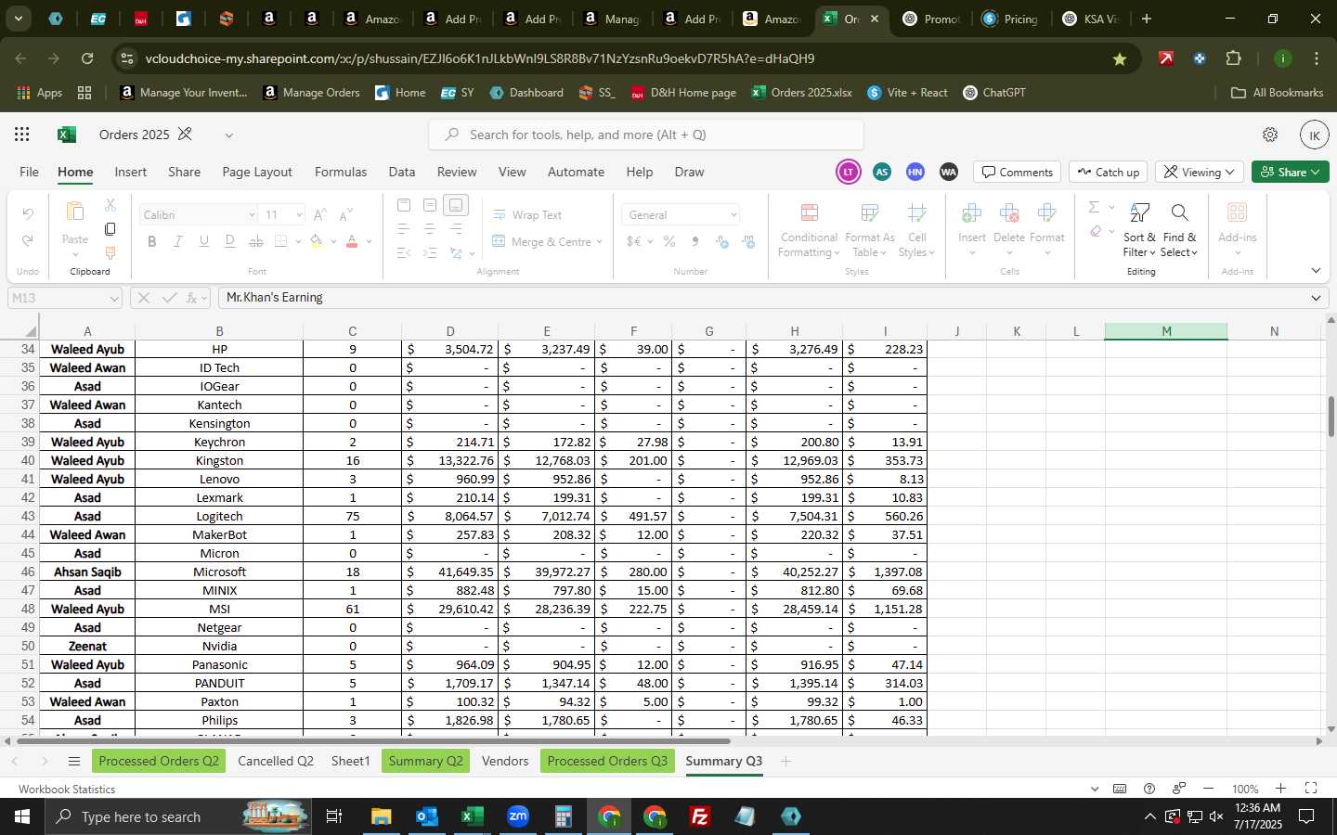
Task: Click the Increase Font Size icon
Action: coord(319,214)
